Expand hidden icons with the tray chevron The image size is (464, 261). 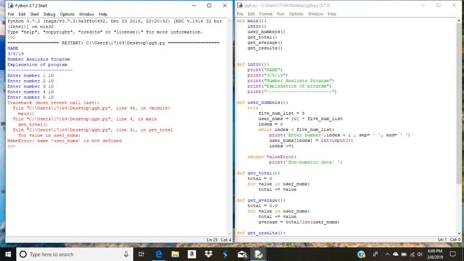pos(387,254)
